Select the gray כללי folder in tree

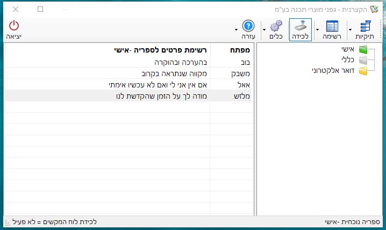coord(364,61)
